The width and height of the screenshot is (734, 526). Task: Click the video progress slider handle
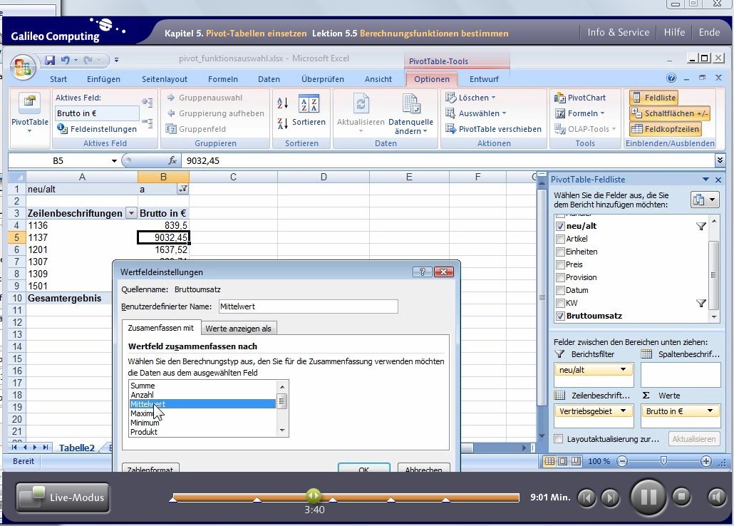click(x=313, y=495)
